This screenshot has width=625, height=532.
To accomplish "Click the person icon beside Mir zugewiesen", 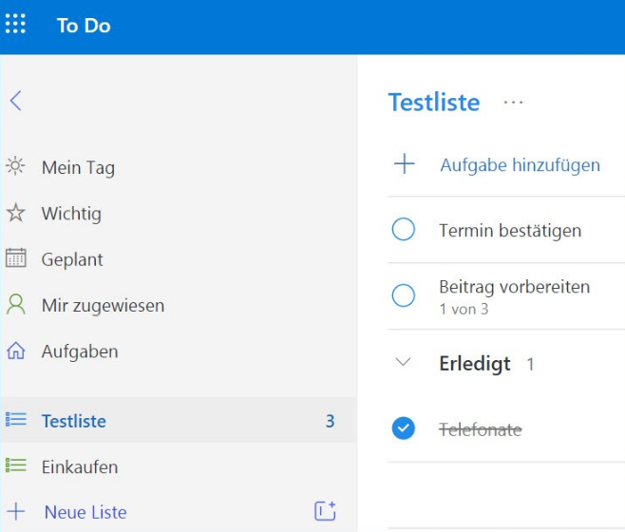I will coord(15,305).
